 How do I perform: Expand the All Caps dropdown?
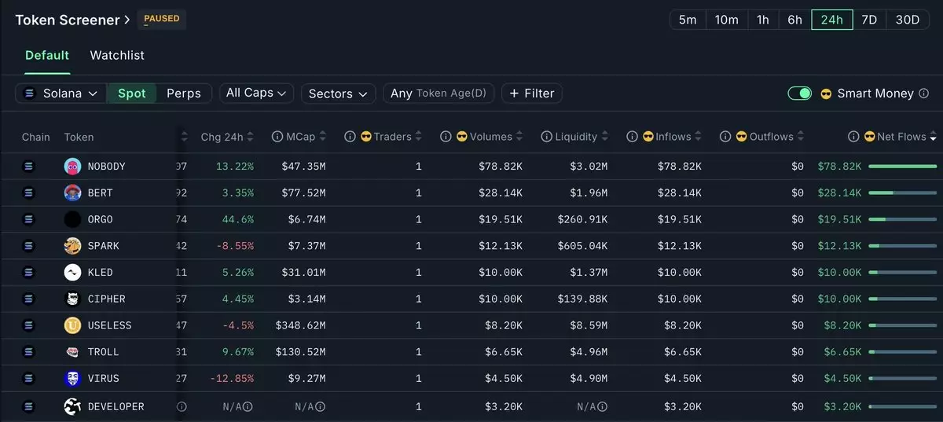pos(256,93)
